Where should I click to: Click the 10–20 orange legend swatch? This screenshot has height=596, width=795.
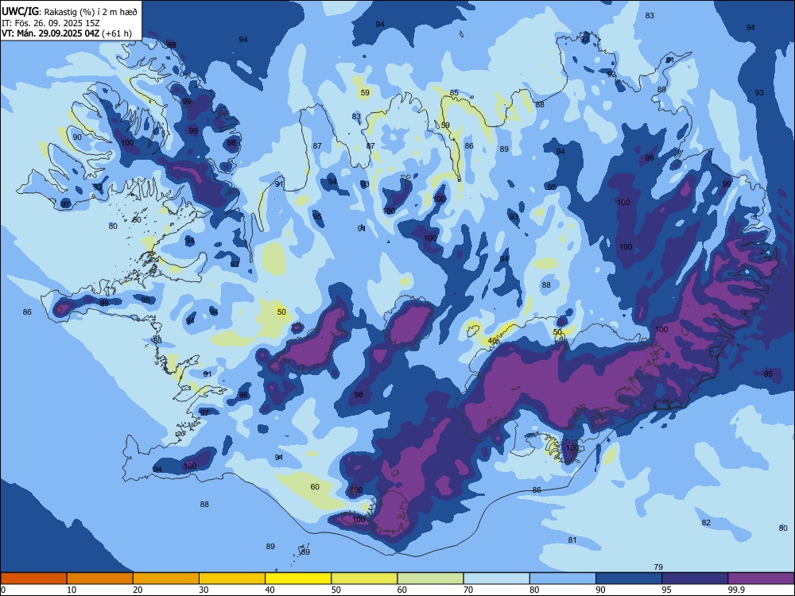(x=100, y=579)
